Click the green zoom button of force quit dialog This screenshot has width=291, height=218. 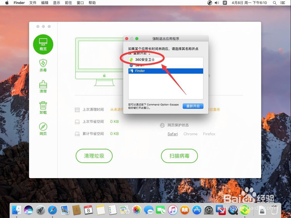tap(137, 39)
